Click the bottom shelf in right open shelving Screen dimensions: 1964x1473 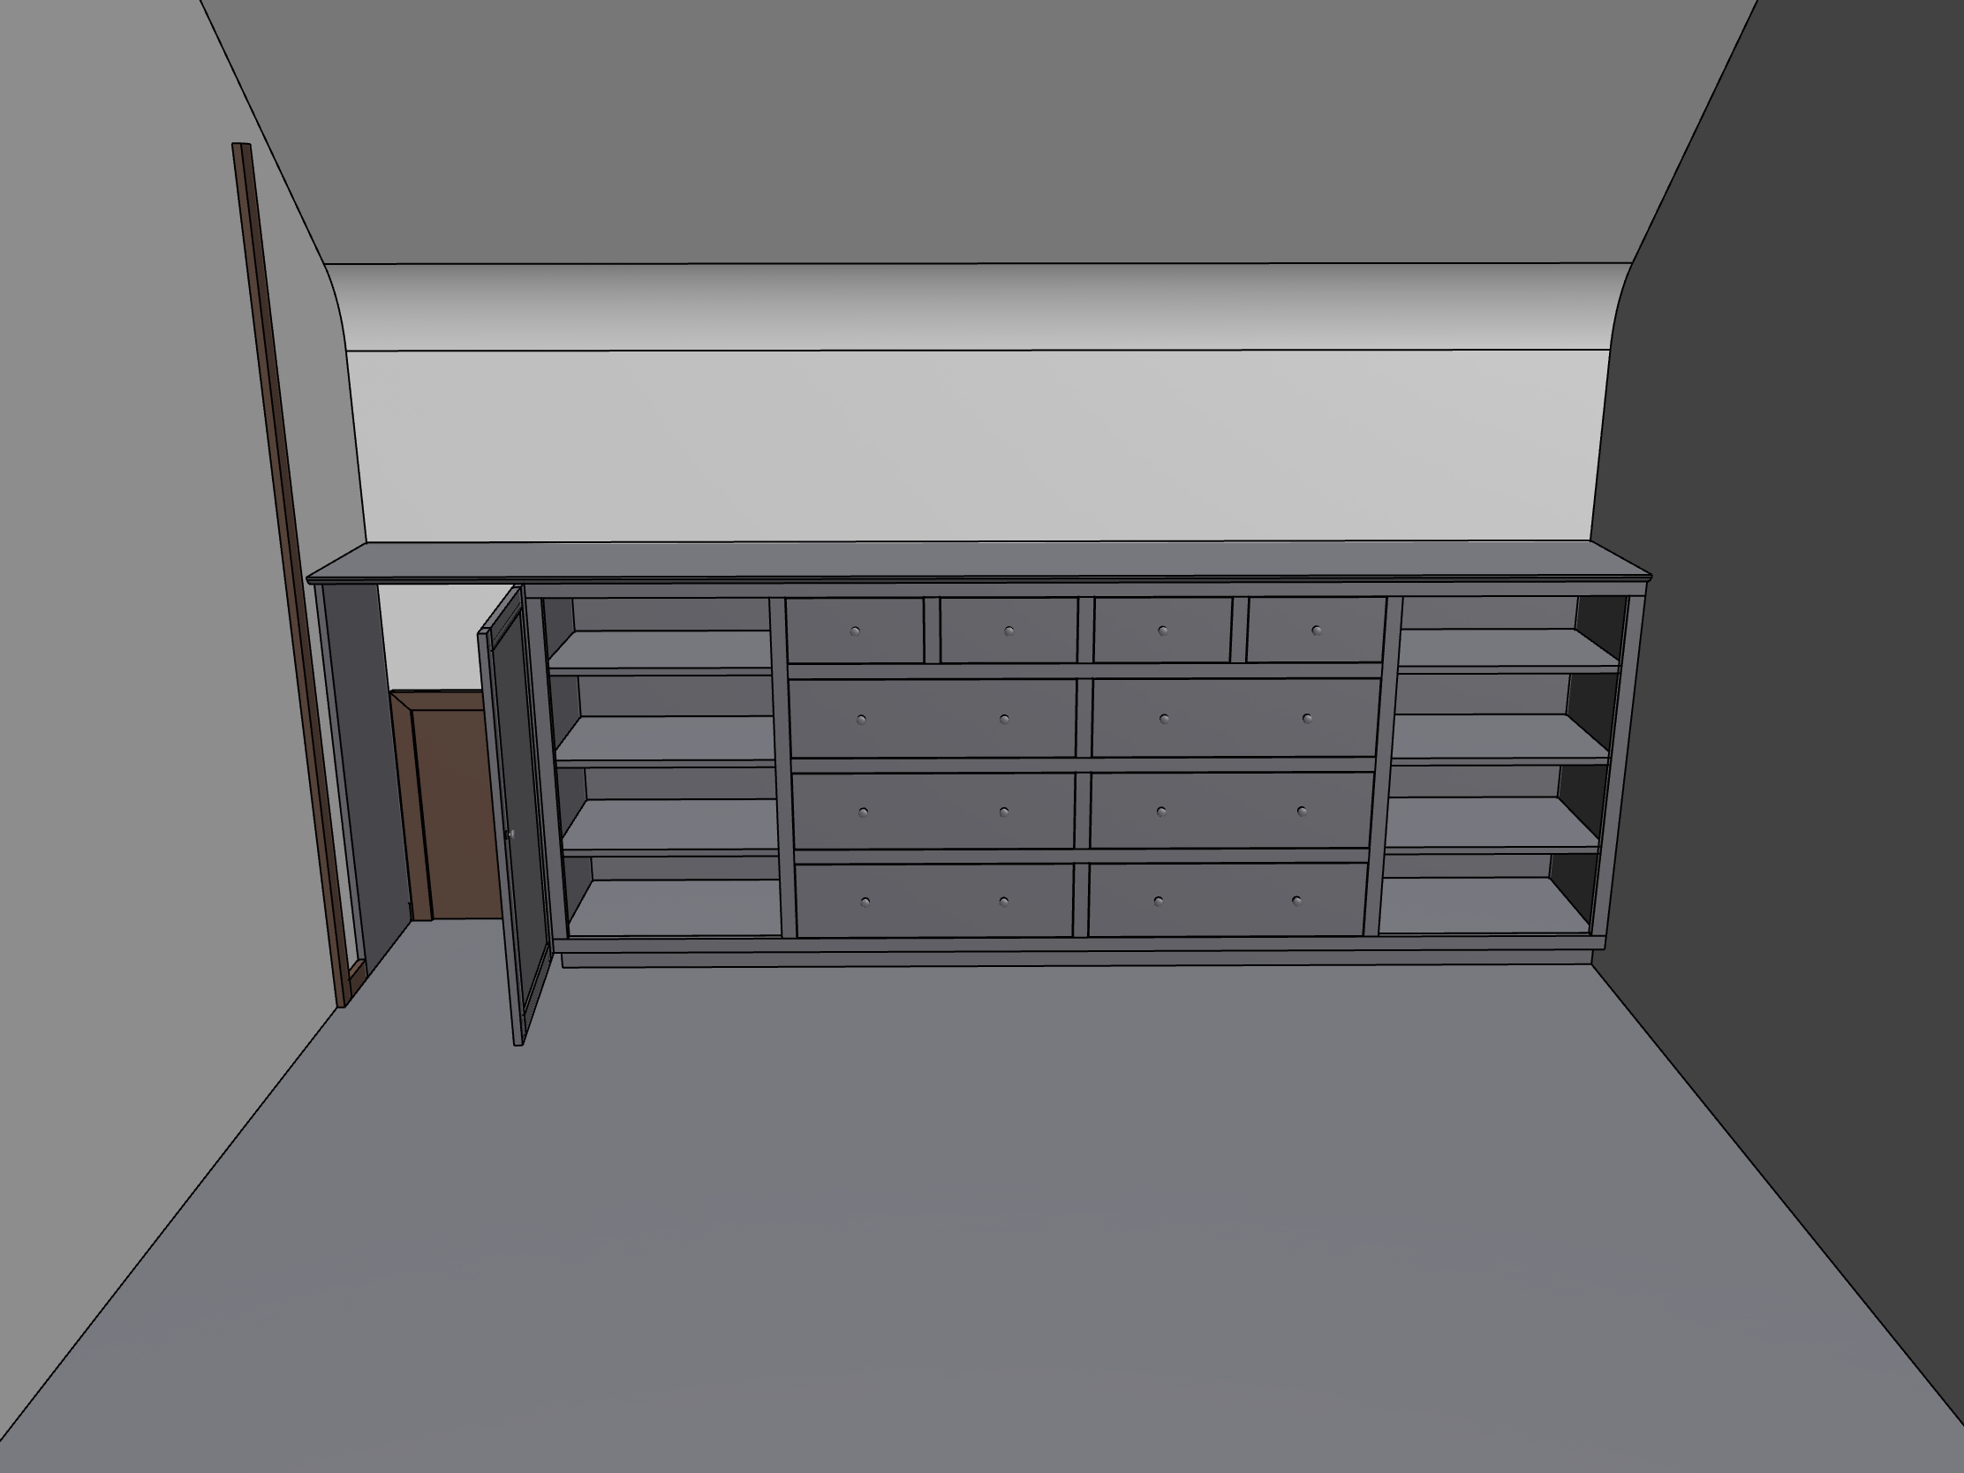(x=1478, y=904)
